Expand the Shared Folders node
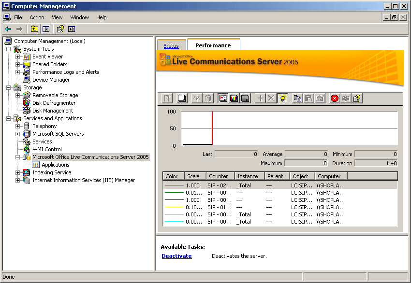Viewport: 411px width, 283px height. [17, 64]
